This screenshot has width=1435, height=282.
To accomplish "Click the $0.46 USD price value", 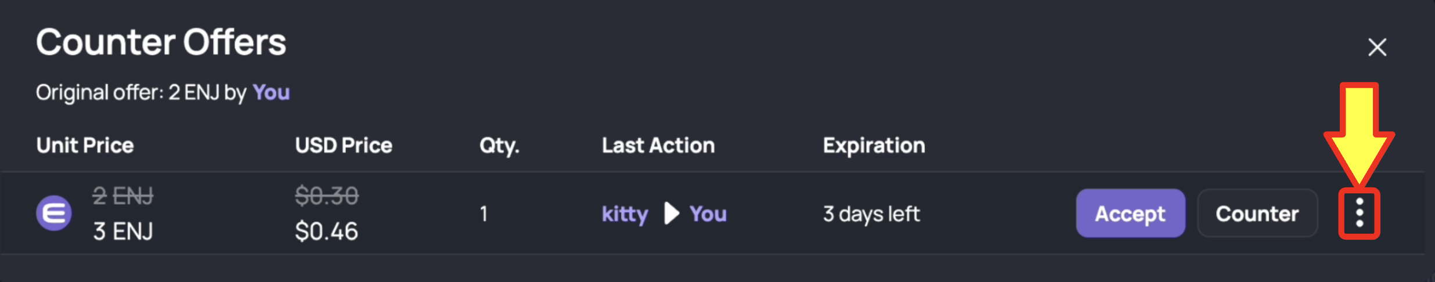I will pos(326,232).
